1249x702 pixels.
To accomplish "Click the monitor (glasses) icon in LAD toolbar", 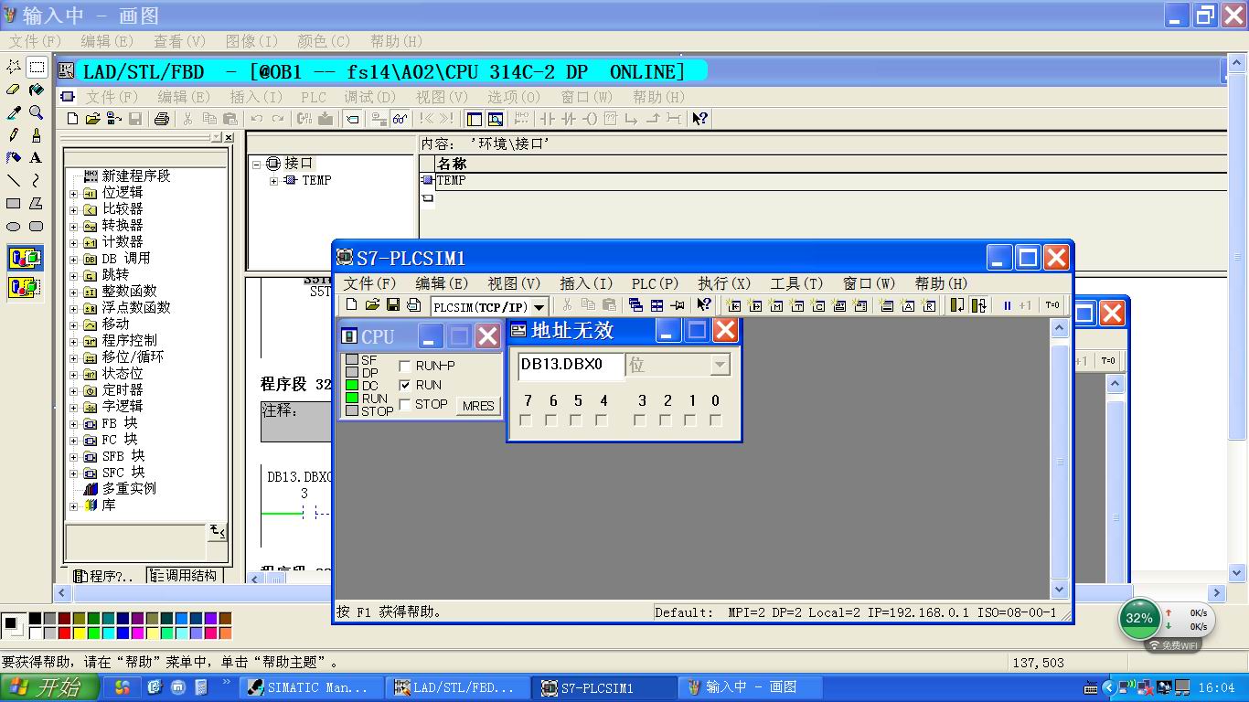I will point(400,119).
